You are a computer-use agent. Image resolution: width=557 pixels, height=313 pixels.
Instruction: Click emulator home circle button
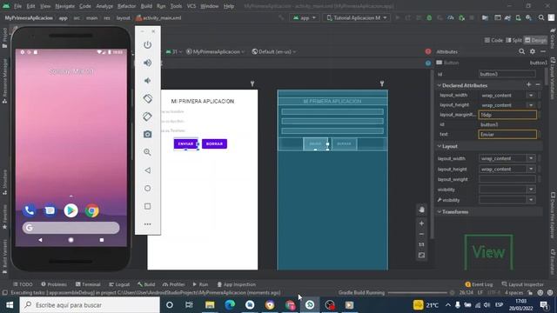click(147, 188)
